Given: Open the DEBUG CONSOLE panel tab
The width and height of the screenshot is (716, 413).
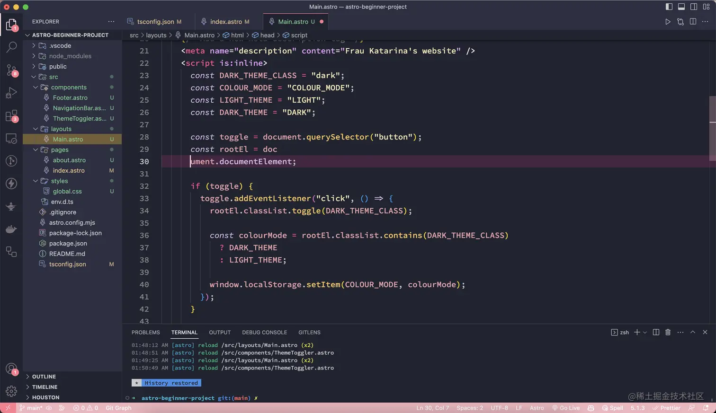Looking at the screenshot, I should [x=264, y=333].
